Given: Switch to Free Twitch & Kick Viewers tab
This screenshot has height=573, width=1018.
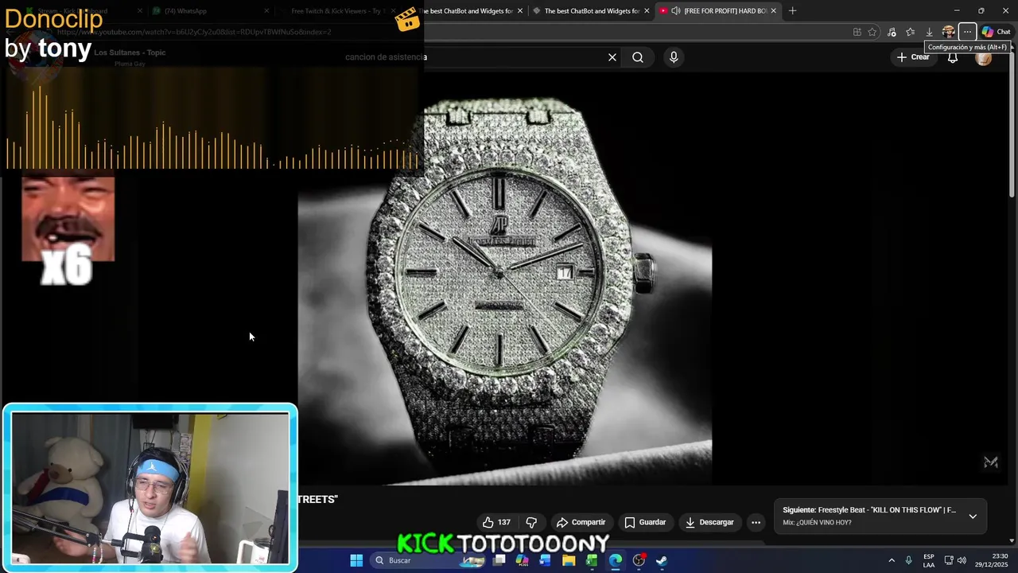Looking at the screenshot, I should [337, 11].
